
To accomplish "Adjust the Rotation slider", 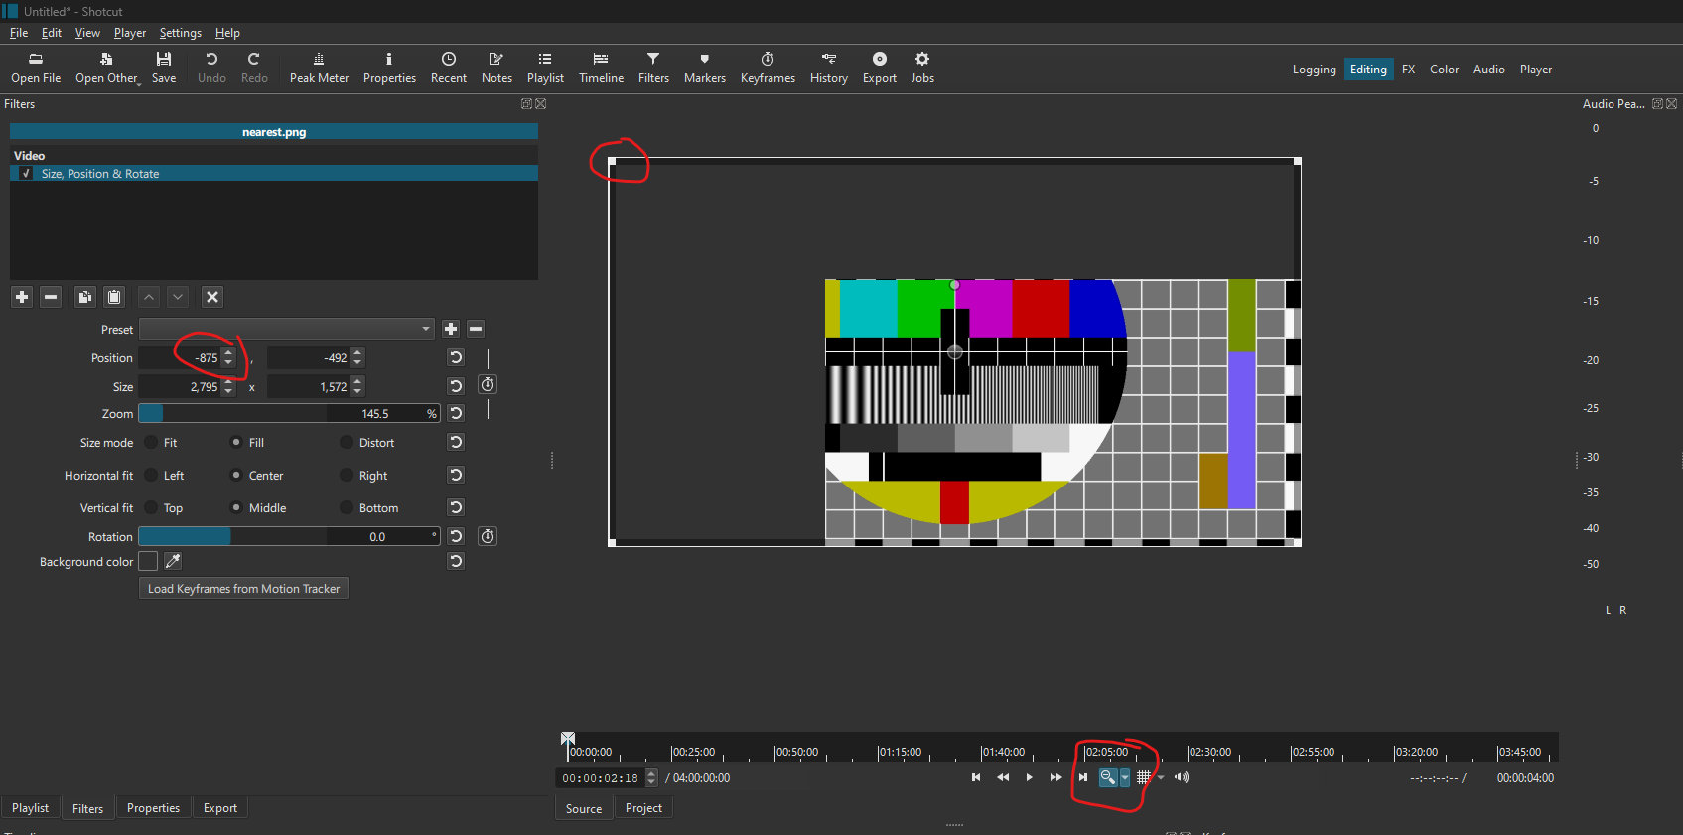I will click(x=289, y=536).
